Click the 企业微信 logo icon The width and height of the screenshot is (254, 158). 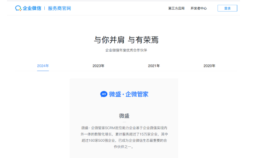click(x=18, y=8)
